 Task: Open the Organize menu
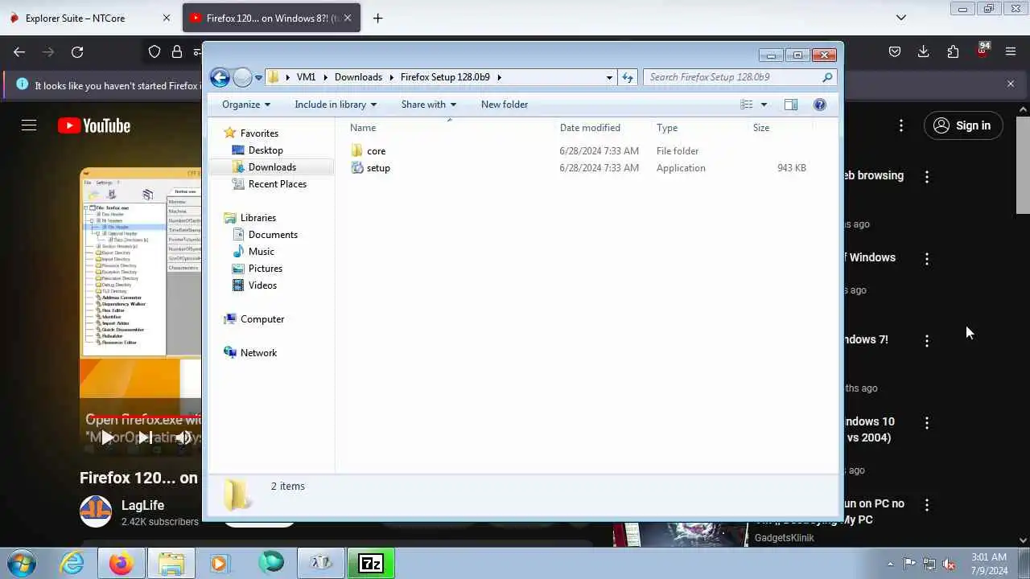246,105
